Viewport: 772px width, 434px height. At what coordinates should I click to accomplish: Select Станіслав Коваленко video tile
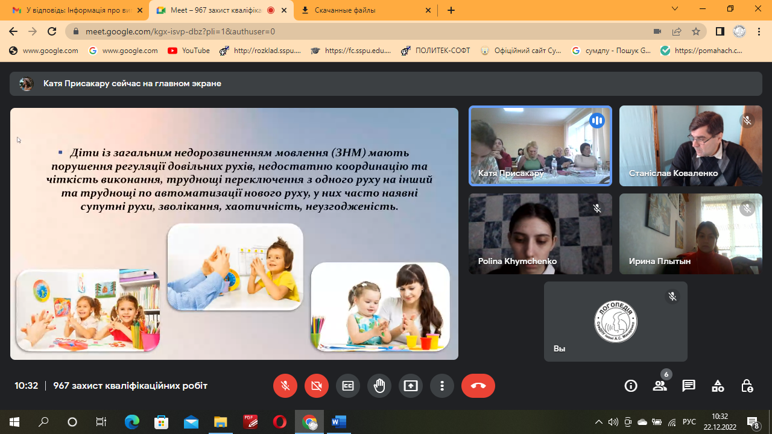tap(691, 146)
